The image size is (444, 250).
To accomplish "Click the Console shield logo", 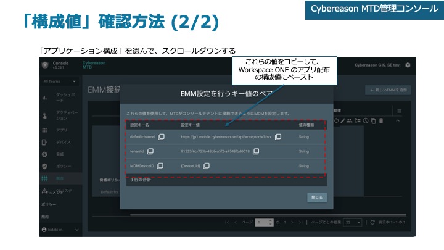I will coord(45,65).
